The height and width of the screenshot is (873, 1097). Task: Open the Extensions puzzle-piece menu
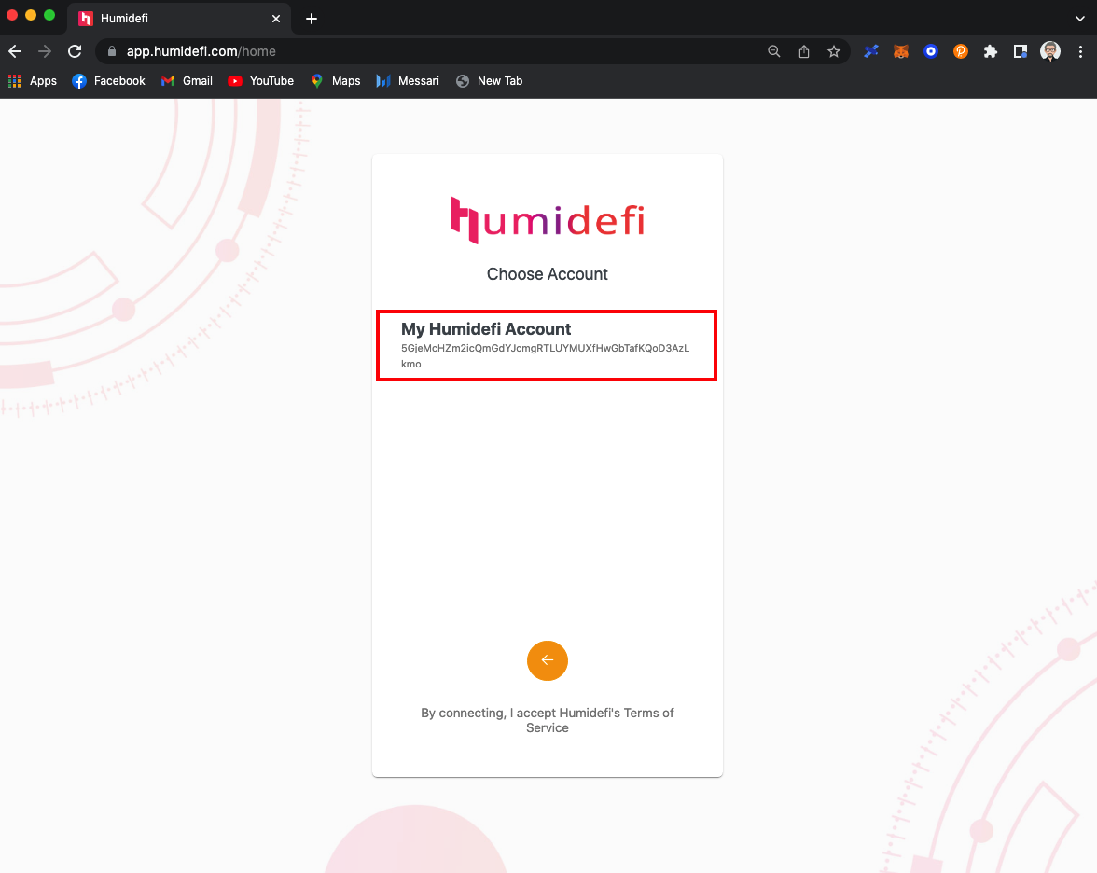[x=991, y=52]
